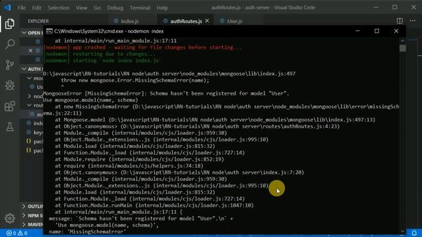Viewport: 422px width, 237px height.
Task: Expand the Outline section
Action: 32,206
